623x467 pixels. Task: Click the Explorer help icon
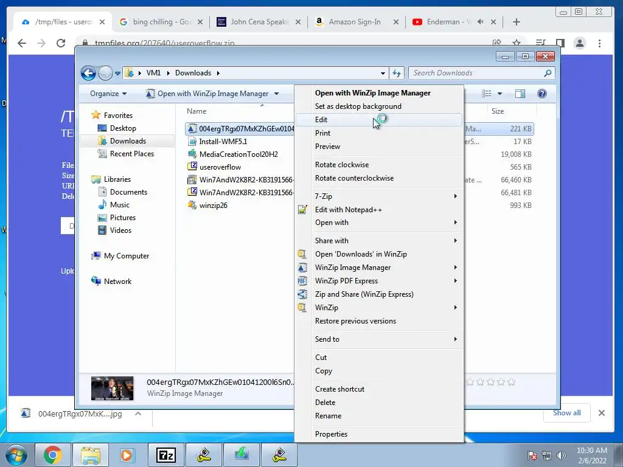(542, 94)
